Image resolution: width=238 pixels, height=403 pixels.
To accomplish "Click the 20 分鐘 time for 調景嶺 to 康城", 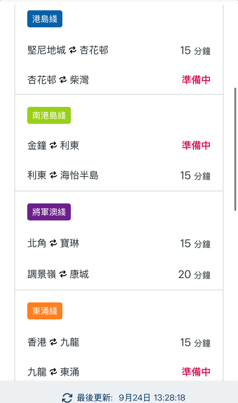I will (194, 275).
